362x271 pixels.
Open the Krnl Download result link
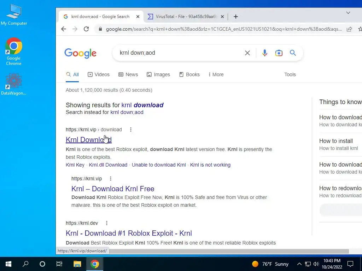click(x=89, y=140)
